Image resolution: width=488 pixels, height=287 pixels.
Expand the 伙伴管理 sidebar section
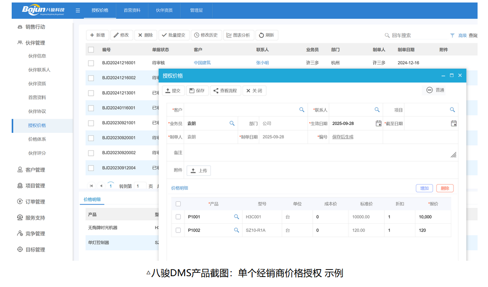35,42
